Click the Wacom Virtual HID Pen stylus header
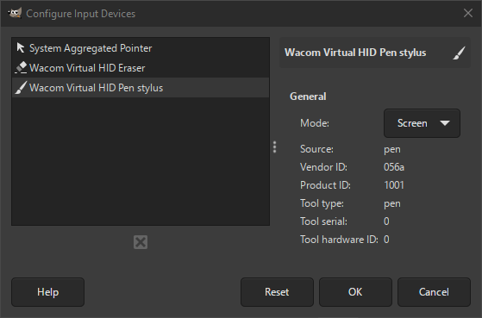Screen dimensions: 482x318 click(355, 53)
